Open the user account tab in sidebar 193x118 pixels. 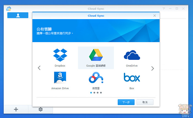pos(18,15)
